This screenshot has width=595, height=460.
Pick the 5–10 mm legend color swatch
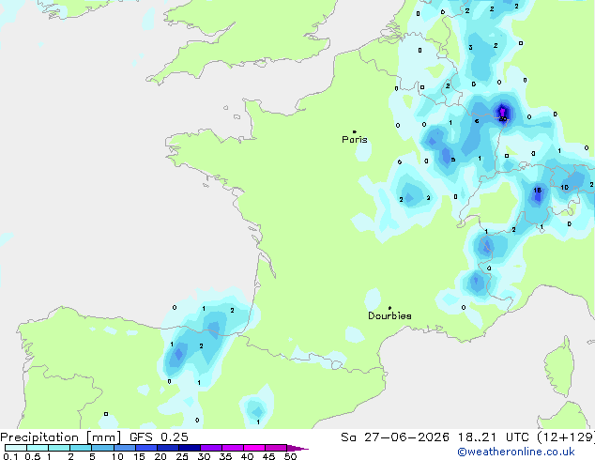102,448
